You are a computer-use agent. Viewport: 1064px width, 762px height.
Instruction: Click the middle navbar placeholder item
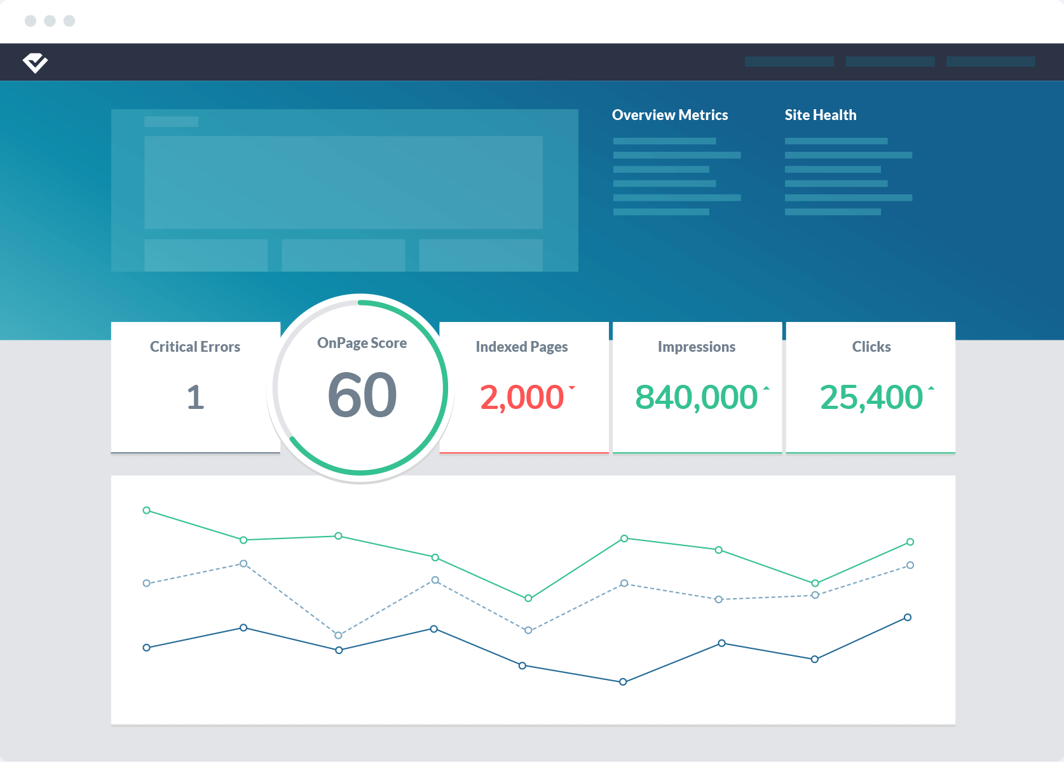point(890,62)
